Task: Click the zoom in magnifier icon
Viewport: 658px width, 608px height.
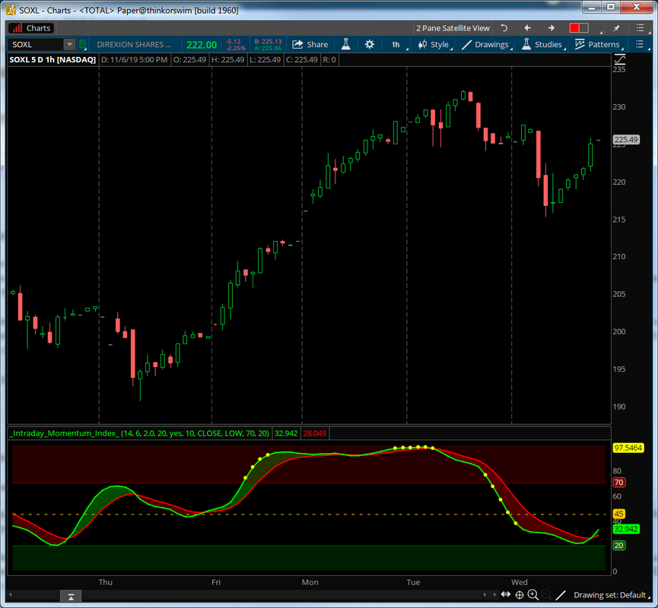Action: coord(533,594)
